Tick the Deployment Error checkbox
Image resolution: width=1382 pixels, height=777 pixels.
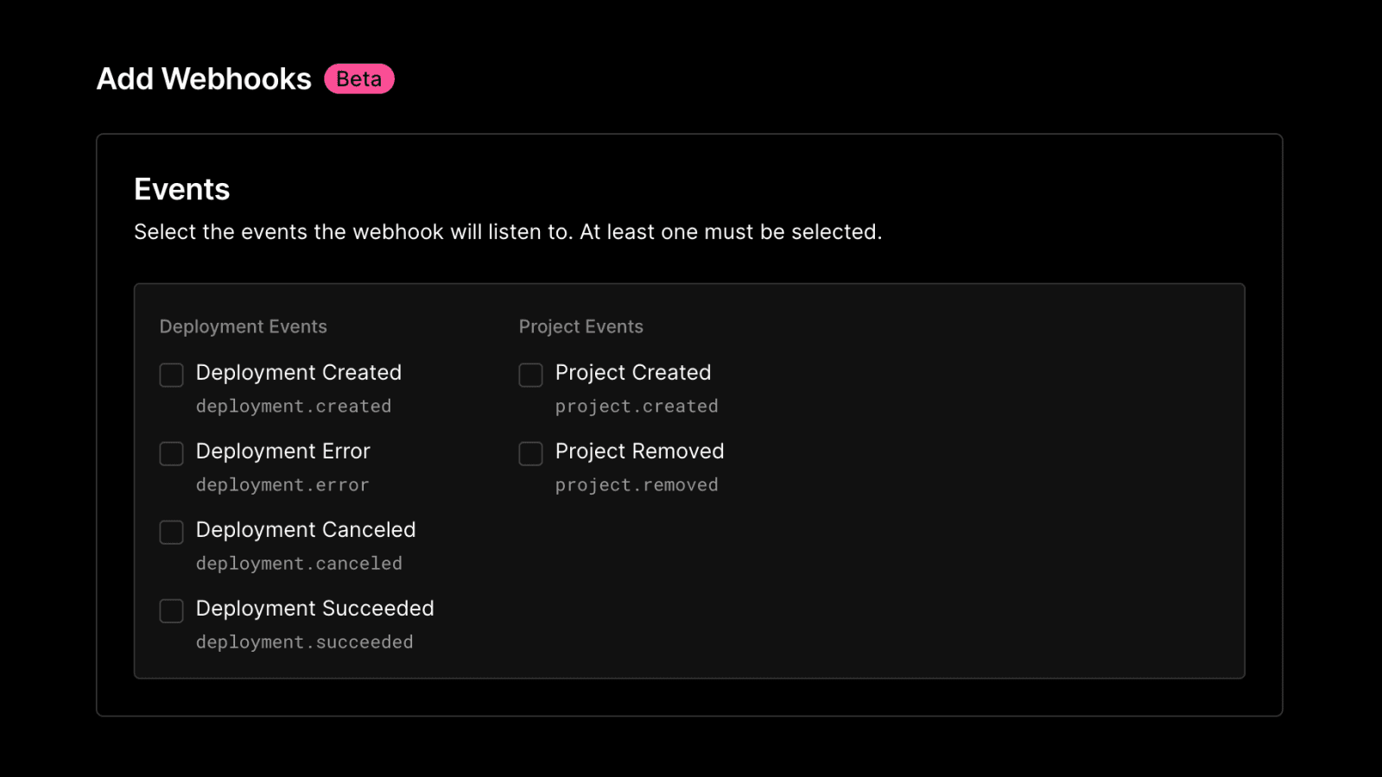172,453
